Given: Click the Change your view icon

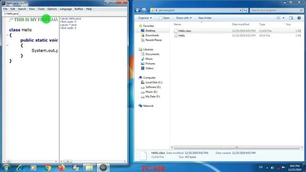Looking at the screenshot, I should coord(279,18).
